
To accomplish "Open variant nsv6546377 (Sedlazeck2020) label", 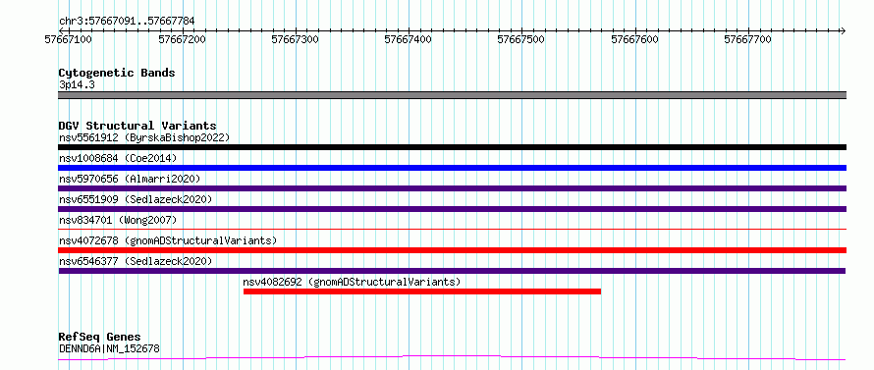I will (x=136, y=261).
